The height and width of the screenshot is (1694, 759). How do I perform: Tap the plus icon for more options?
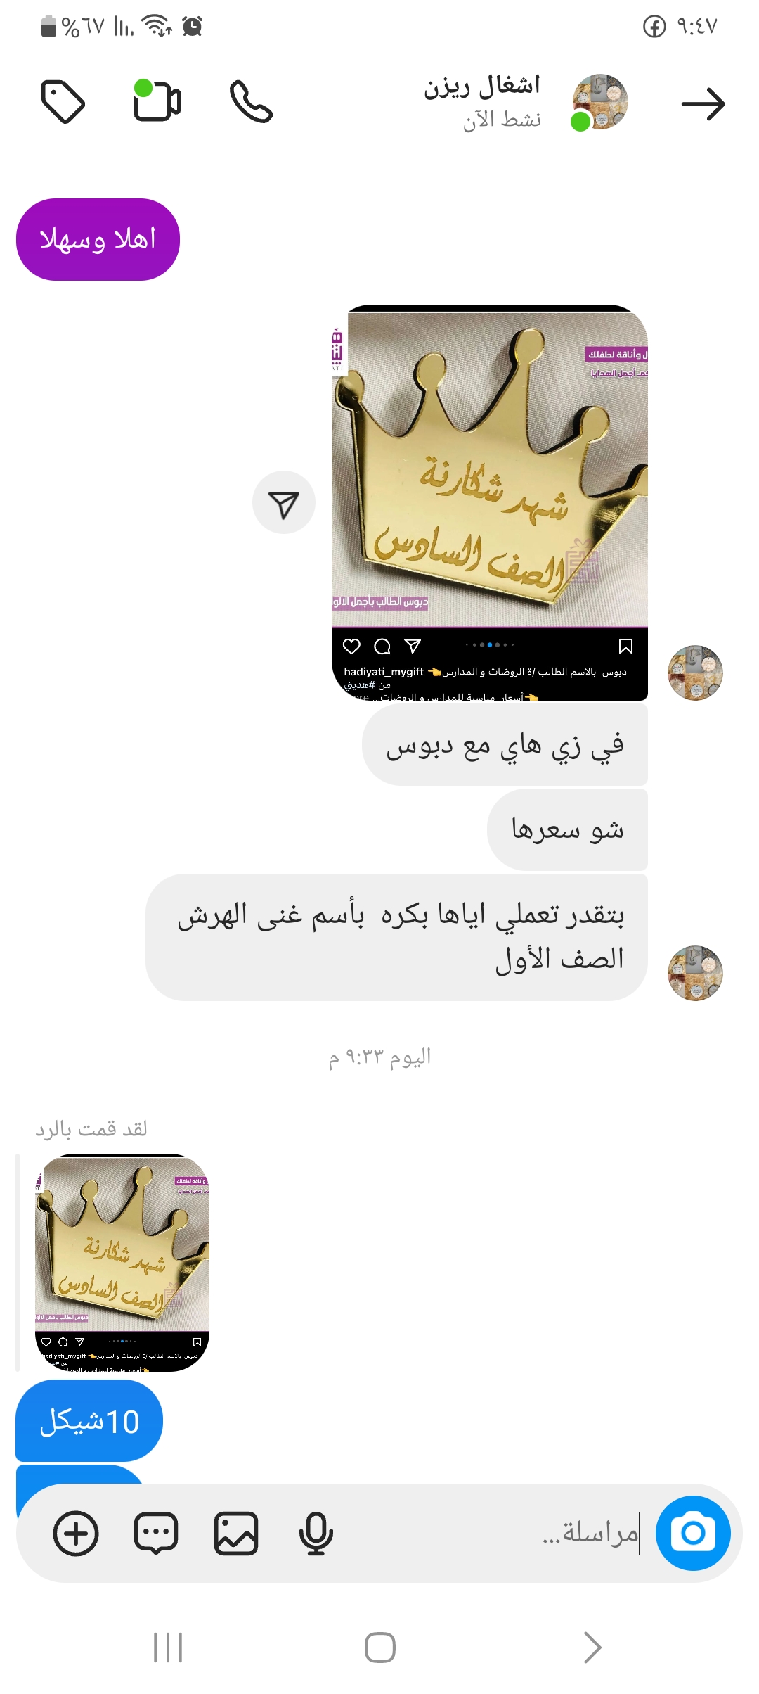pyautogui.click(x=76, y=1534)
